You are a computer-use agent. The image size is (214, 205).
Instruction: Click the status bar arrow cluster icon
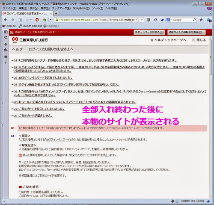pos(172,201)
